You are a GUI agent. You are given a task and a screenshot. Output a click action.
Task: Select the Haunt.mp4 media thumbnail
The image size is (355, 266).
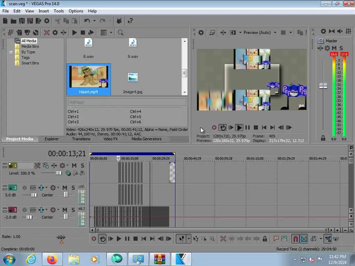[x=88, y=79]
